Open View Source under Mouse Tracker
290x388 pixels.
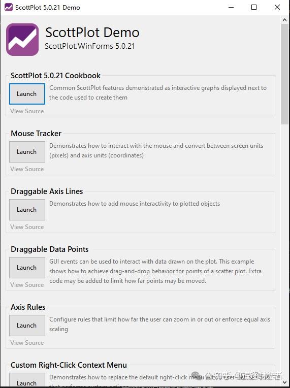click(27, 169)
